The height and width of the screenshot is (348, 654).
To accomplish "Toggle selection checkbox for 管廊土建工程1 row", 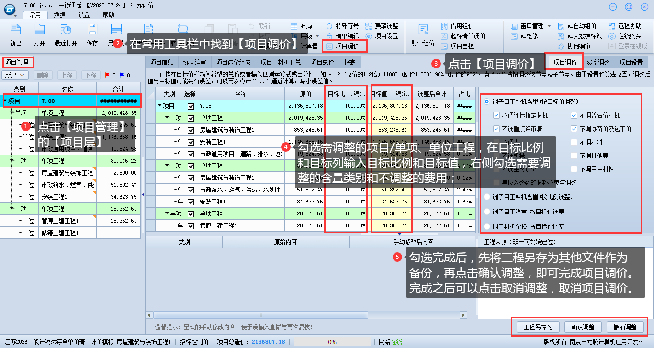I will click(x=191, y=225).
